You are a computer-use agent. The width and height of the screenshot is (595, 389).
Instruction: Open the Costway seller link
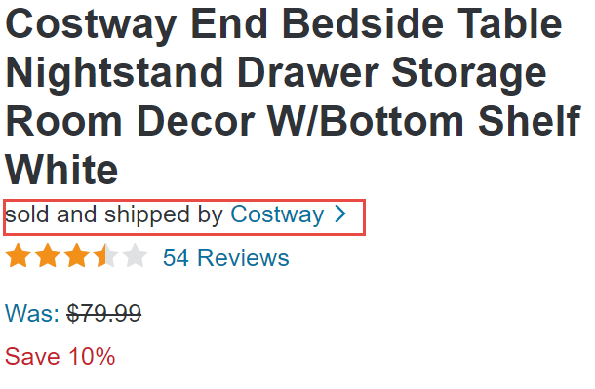[x=277, y=214]
